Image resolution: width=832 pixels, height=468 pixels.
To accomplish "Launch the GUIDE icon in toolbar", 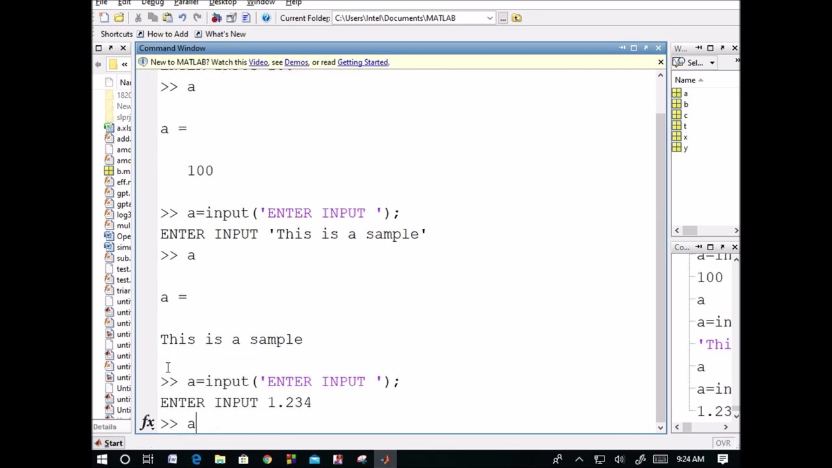I will click(x=231, y=18).
